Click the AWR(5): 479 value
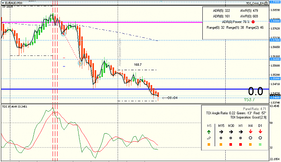Viewport: 281px width, 162px height. pyautogui.click(x=249, y=11)
